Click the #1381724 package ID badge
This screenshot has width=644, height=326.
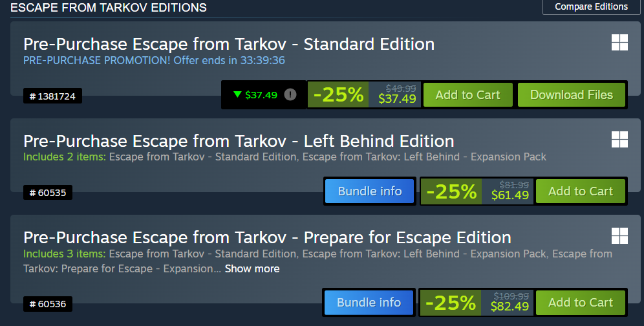(x=53, y=96)
